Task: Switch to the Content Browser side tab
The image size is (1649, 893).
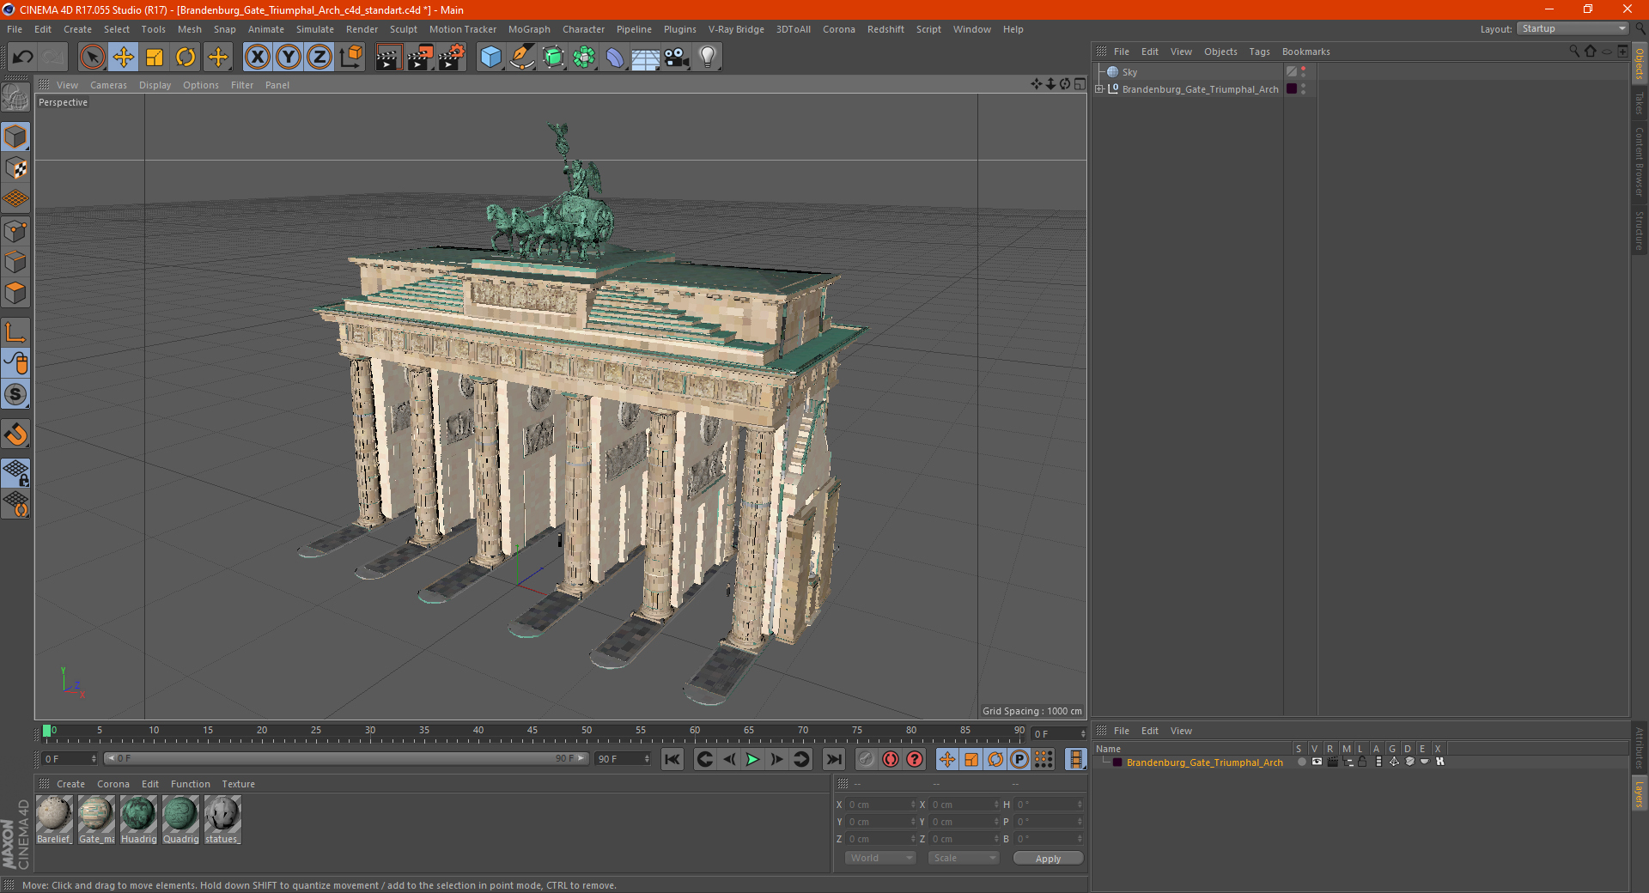Action: (x=1640, y=161)
